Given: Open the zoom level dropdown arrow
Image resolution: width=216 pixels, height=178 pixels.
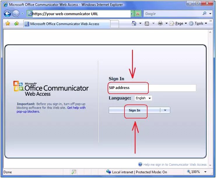Looking at the screenshot, I should (205, 172).
